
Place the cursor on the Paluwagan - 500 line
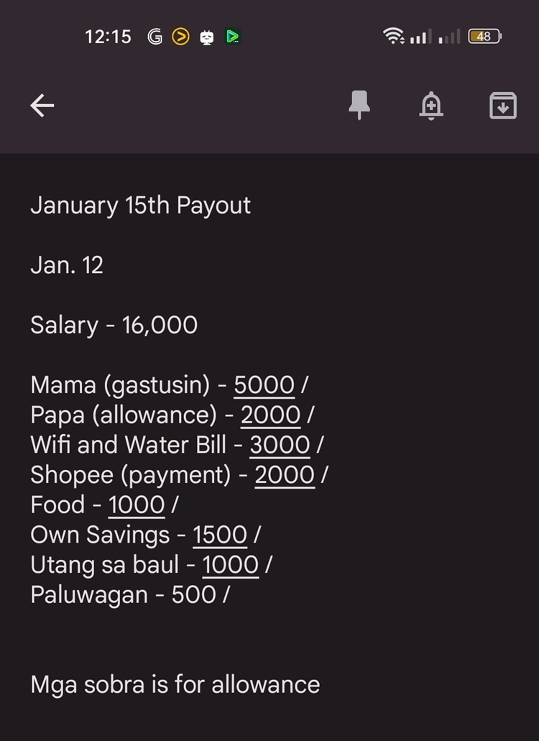129,595
